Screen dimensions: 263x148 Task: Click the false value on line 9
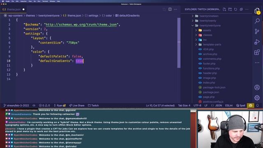click(77, 56)
